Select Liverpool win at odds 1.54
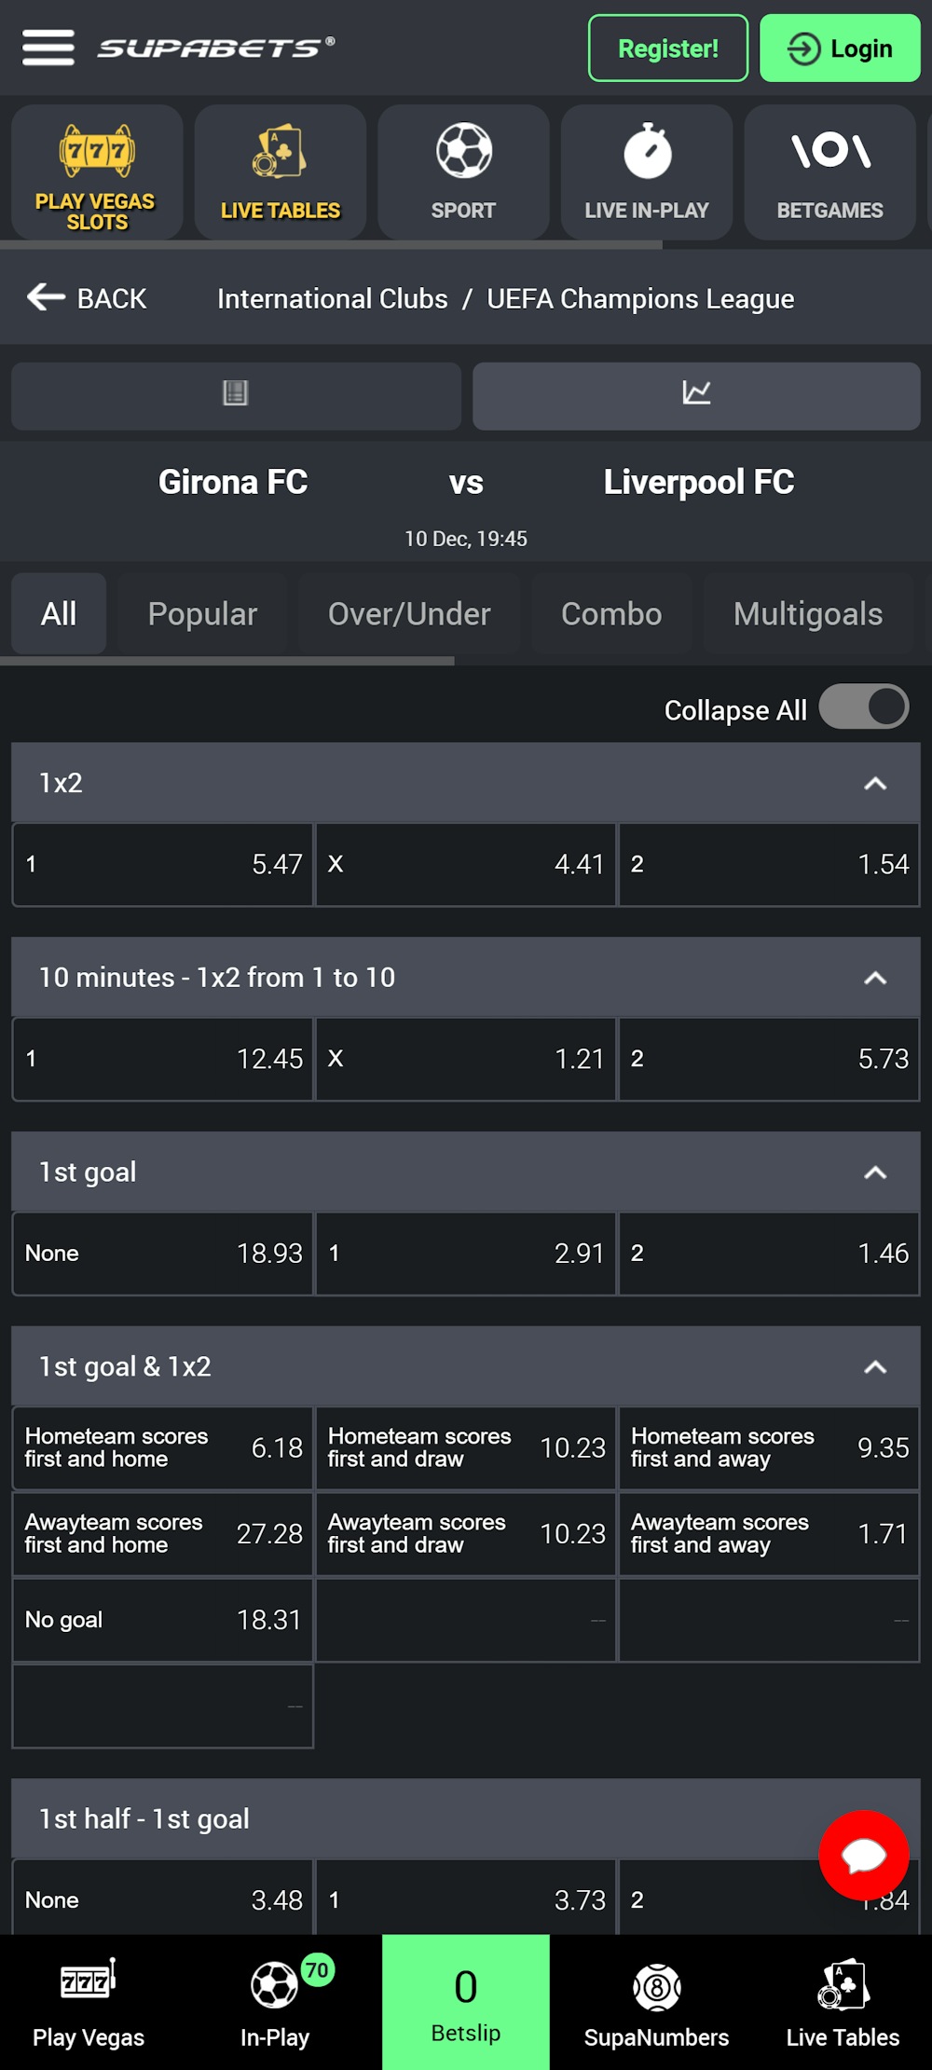 pos(768,864)
